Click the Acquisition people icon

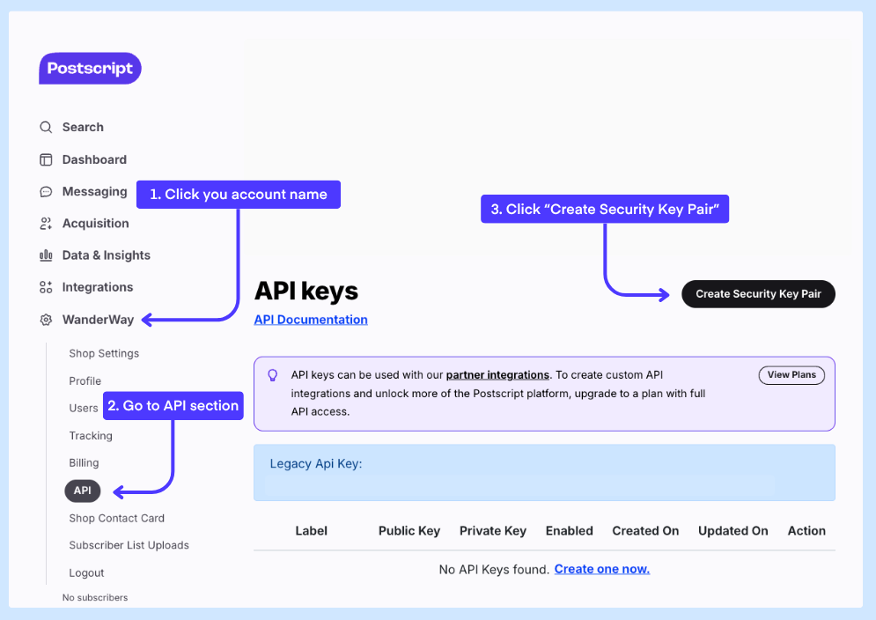click(x=46, y=224)
